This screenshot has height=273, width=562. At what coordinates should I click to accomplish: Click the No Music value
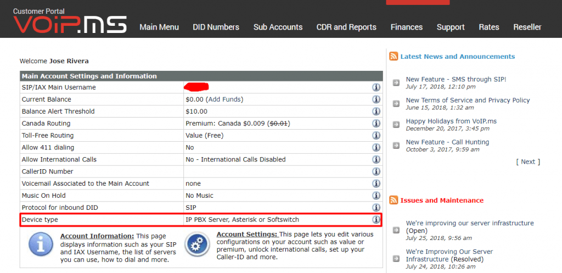coord(199,196)
